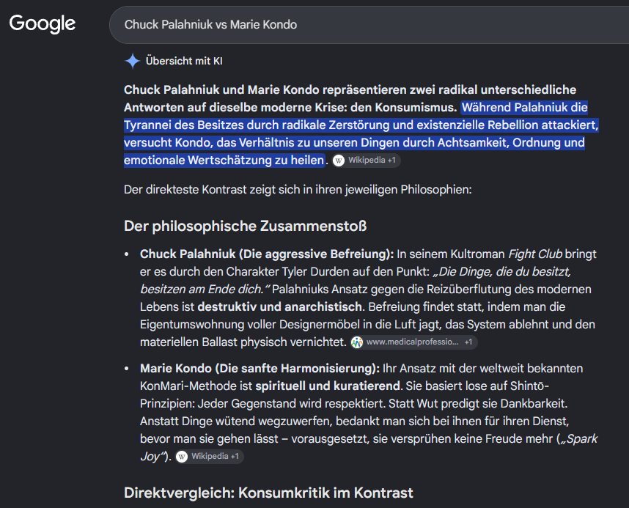Click the Wikipedia icon after the Spark Joy paragraph
Screen dimensions: 629x508
click(182, 457)
